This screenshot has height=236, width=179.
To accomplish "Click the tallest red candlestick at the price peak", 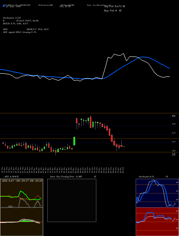I will [91, 122].
